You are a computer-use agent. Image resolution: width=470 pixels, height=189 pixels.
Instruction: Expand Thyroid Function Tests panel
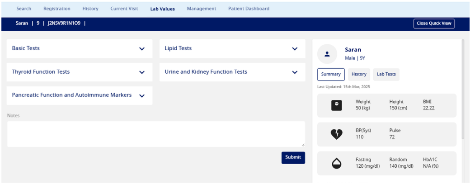(80, 72)
